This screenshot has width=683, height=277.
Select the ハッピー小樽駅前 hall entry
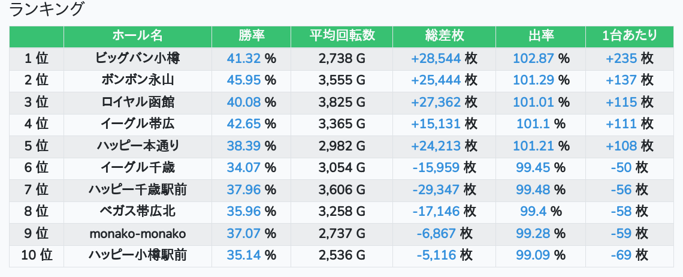(x=138, y=255)
